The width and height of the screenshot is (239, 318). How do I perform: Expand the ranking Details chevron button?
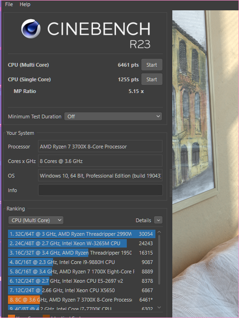point(158,220)
